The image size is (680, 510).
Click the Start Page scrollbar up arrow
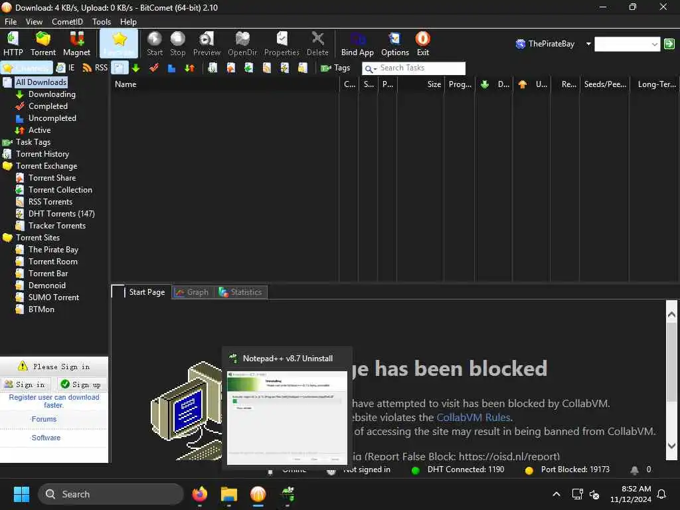click(x=671, y=314)
